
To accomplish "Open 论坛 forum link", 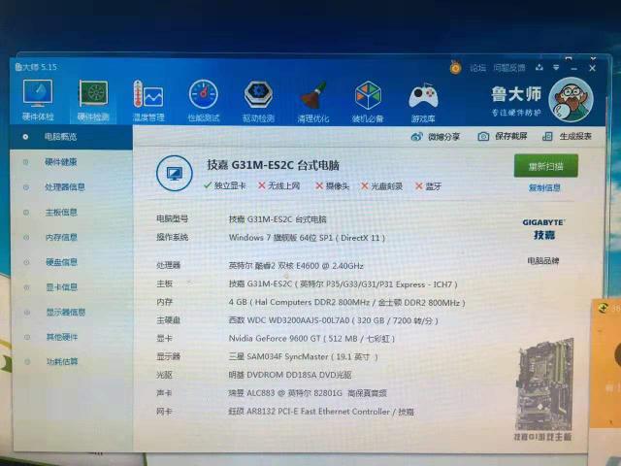I will 477,68.
